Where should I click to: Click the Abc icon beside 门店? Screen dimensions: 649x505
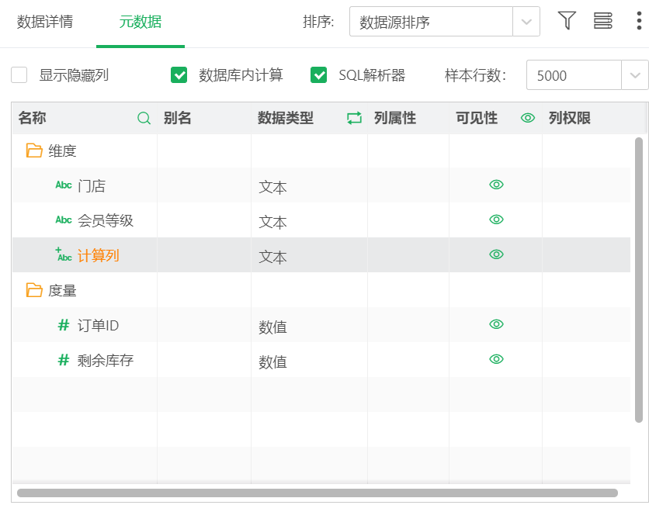click(x=64, y=185)
